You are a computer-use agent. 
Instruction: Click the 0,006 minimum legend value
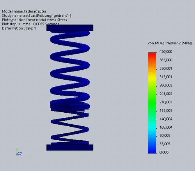164,152
